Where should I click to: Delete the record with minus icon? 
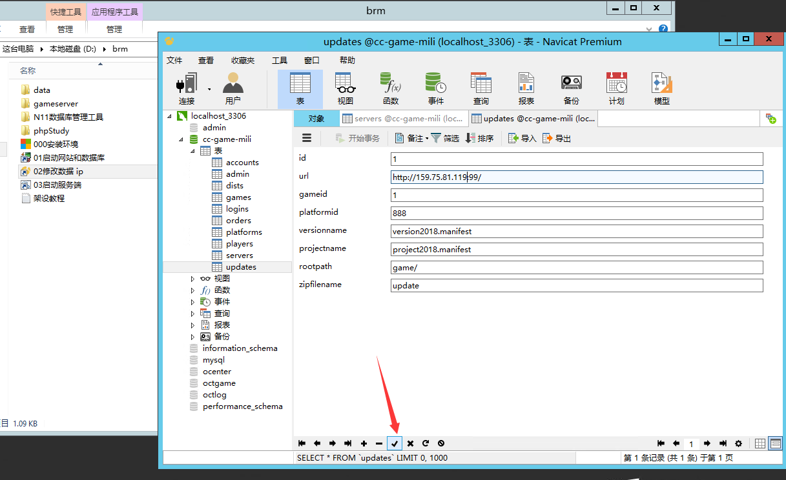379,443
